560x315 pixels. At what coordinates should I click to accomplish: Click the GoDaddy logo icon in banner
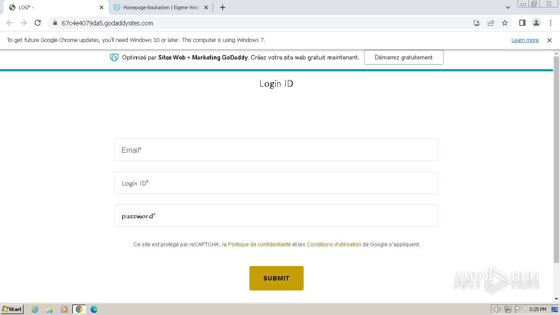coord(114,57)
